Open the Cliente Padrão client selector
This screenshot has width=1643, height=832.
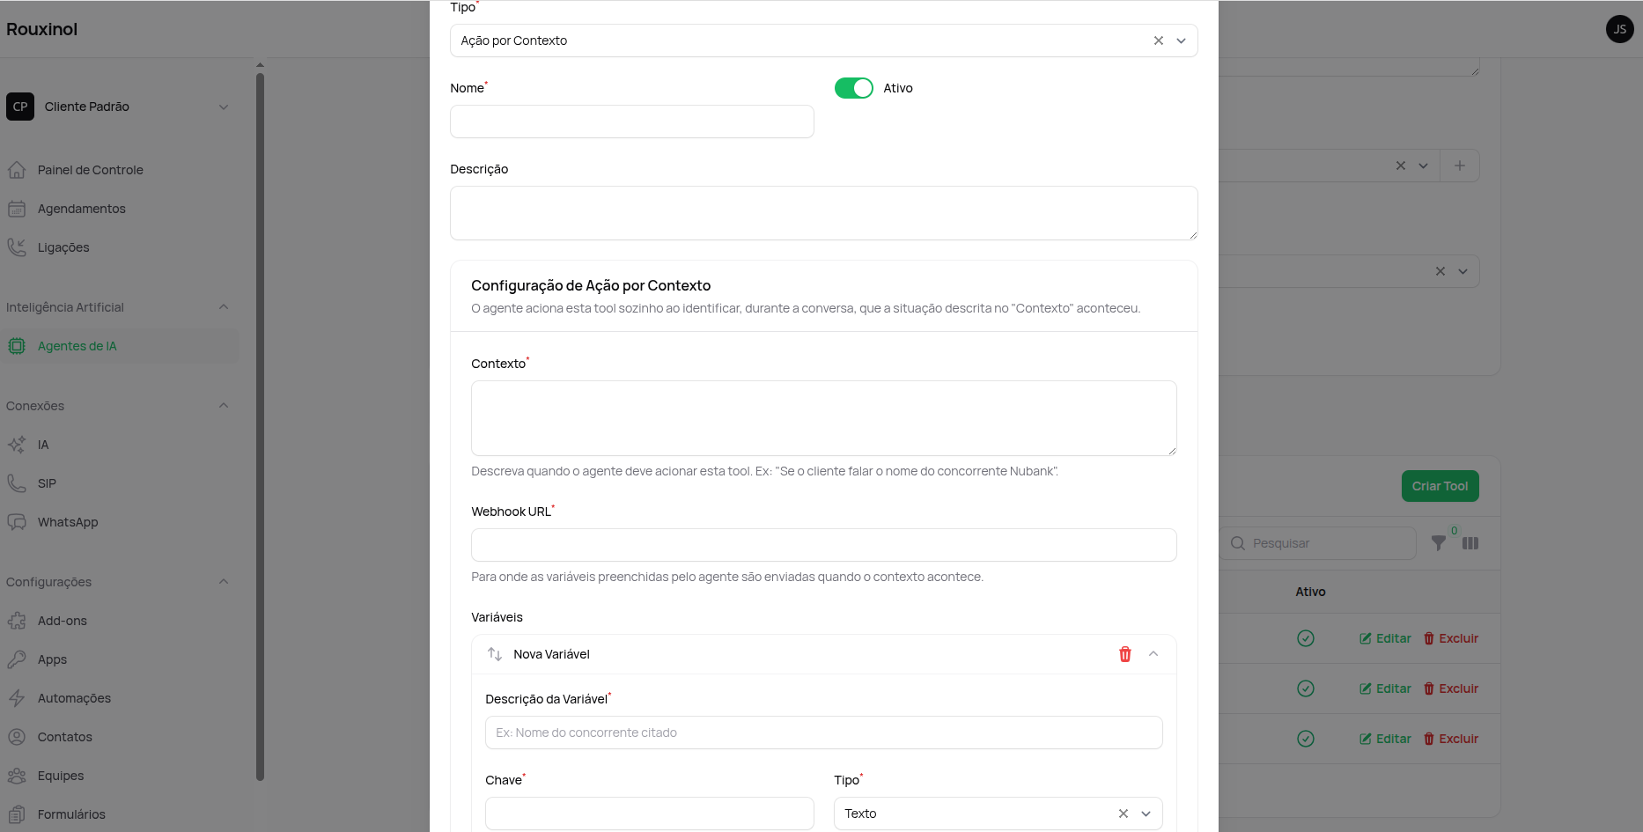[120, 107]
